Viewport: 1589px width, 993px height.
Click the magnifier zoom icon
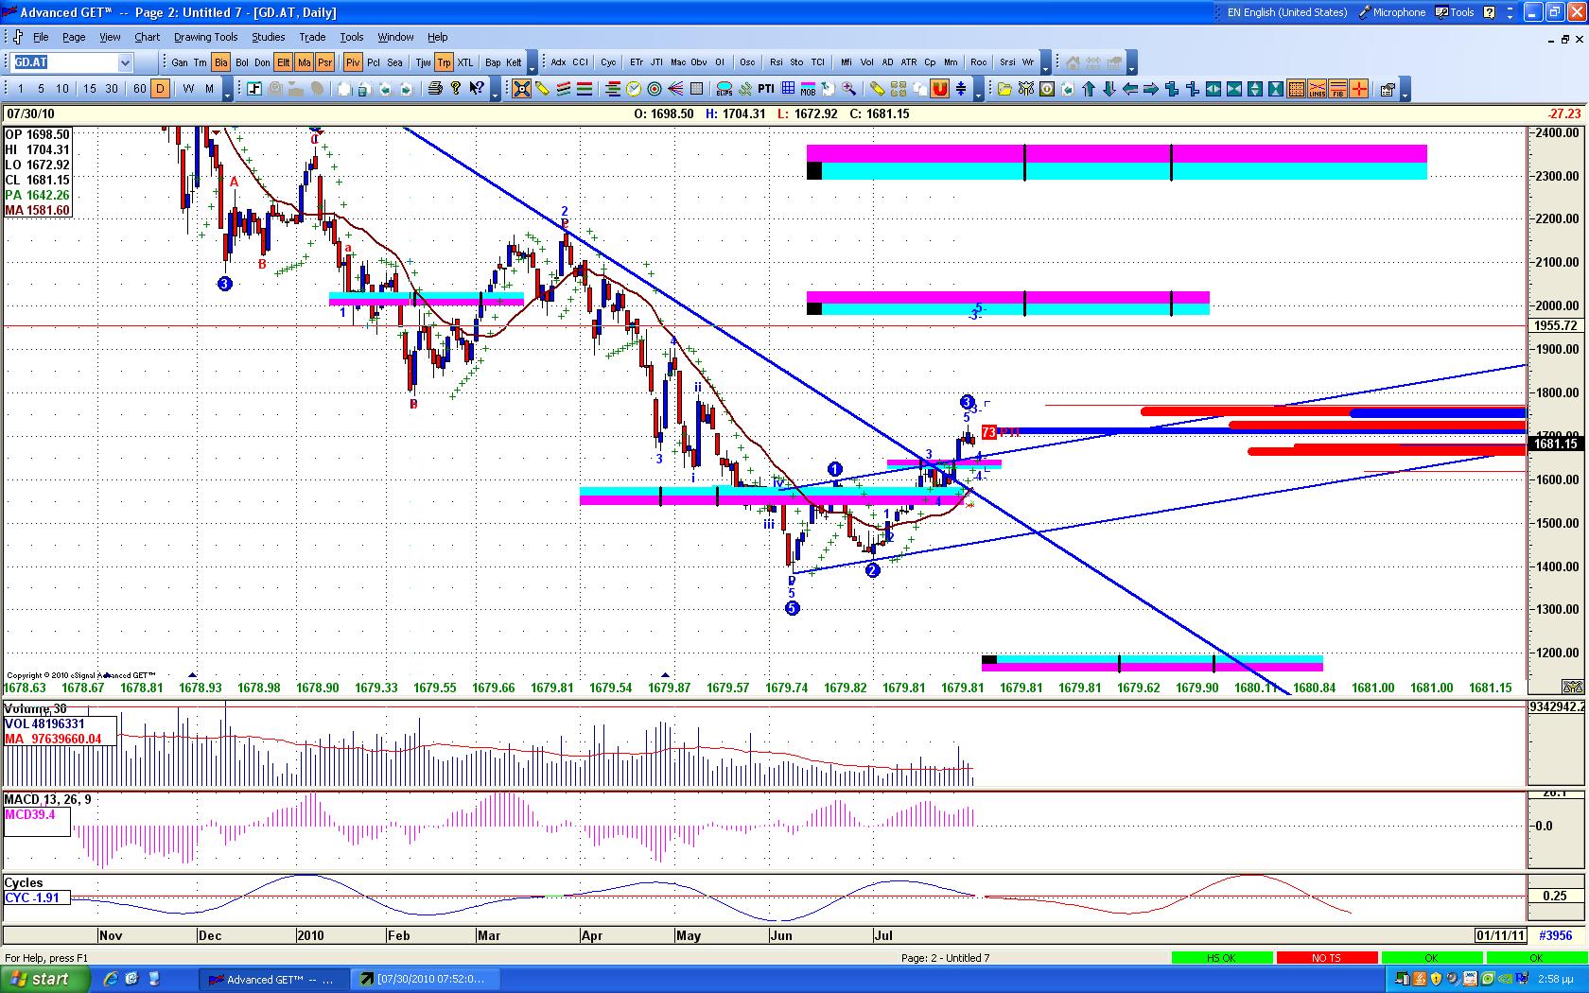(x=849, y=89)
